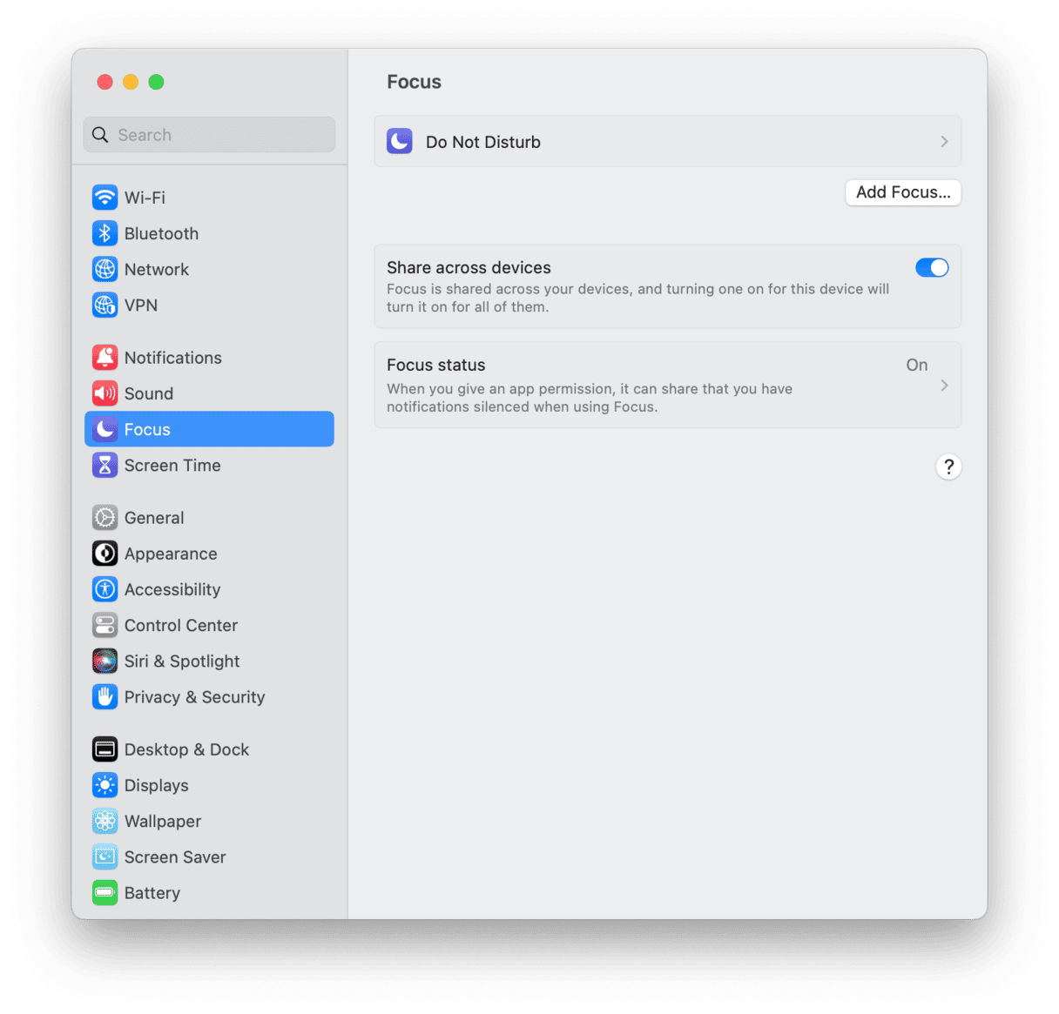Go to Bluetooth settings label
Screen dimensions: 1059x1014
click(161, 233)
